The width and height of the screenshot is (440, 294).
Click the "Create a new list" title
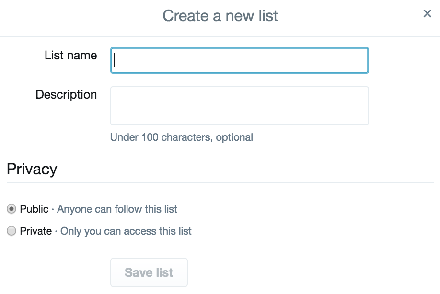pos(220,16)
